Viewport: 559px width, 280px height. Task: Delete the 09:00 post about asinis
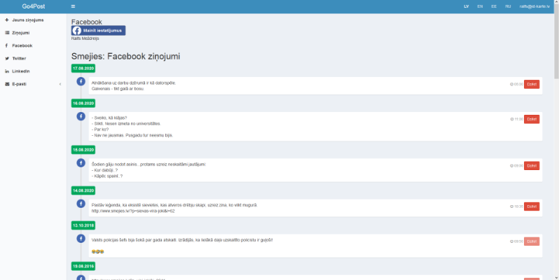(532, 166)
